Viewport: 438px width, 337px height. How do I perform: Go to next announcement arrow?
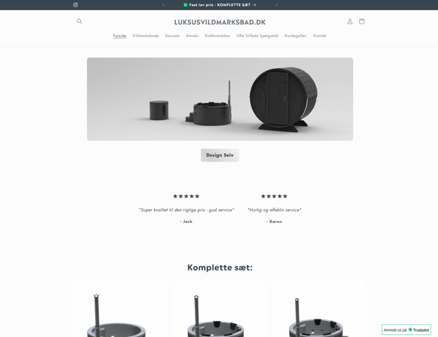pyautogui.click(x=276, y=5)
